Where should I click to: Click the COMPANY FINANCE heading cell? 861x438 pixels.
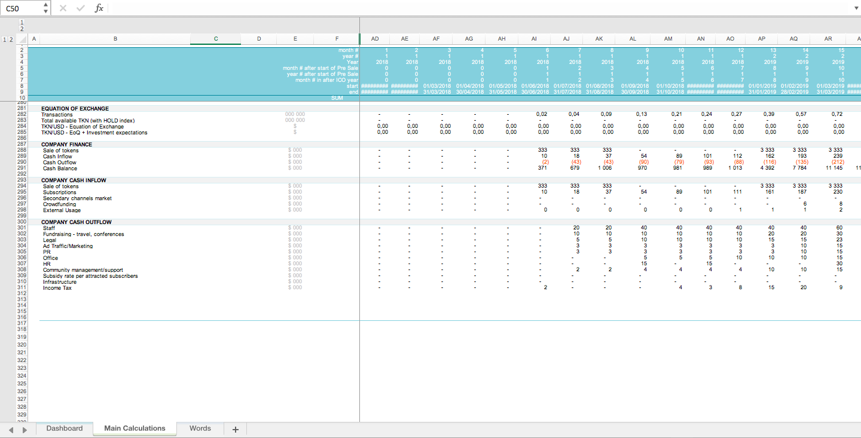67,145
